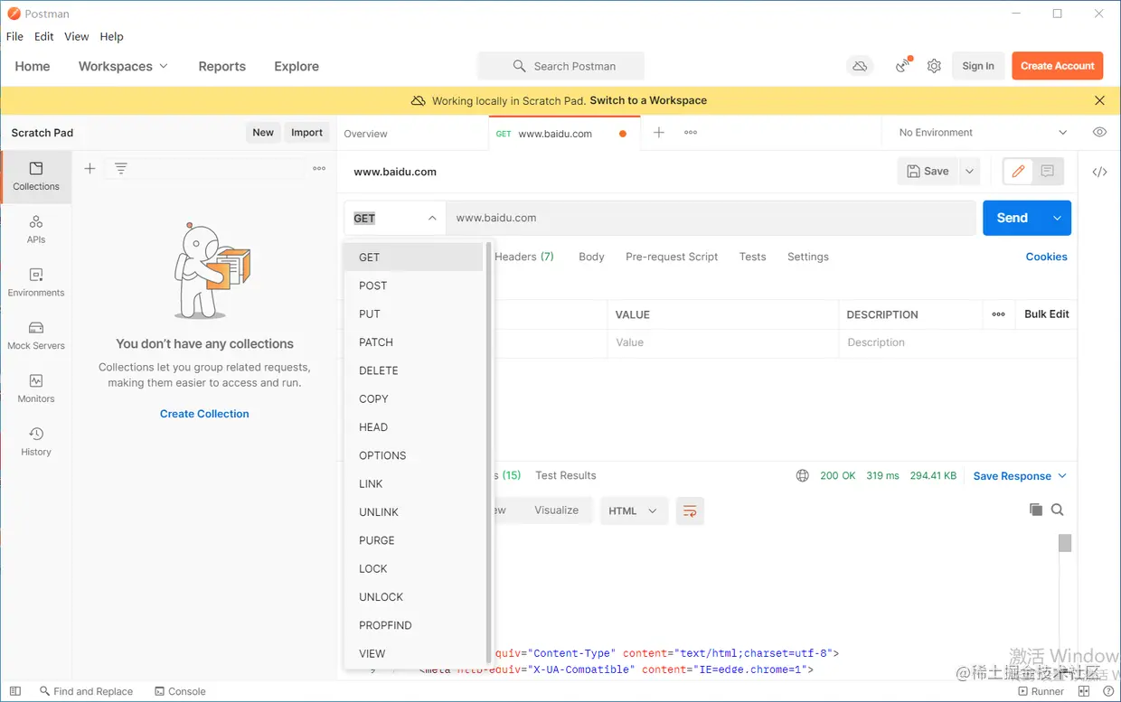Viewport: 1121px width, 702px height.
Task: Open Find and Replace
Action: 86,691
